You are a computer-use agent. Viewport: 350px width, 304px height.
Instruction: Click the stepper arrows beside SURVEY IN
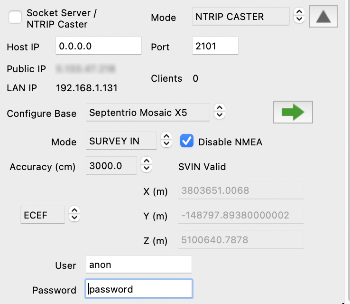[166, 141]
